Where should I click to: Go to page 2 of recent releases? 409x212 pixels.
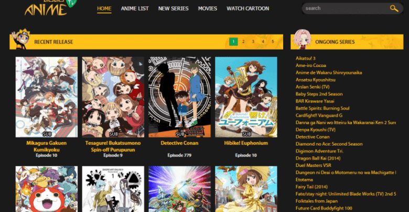(x=243, y=41)
